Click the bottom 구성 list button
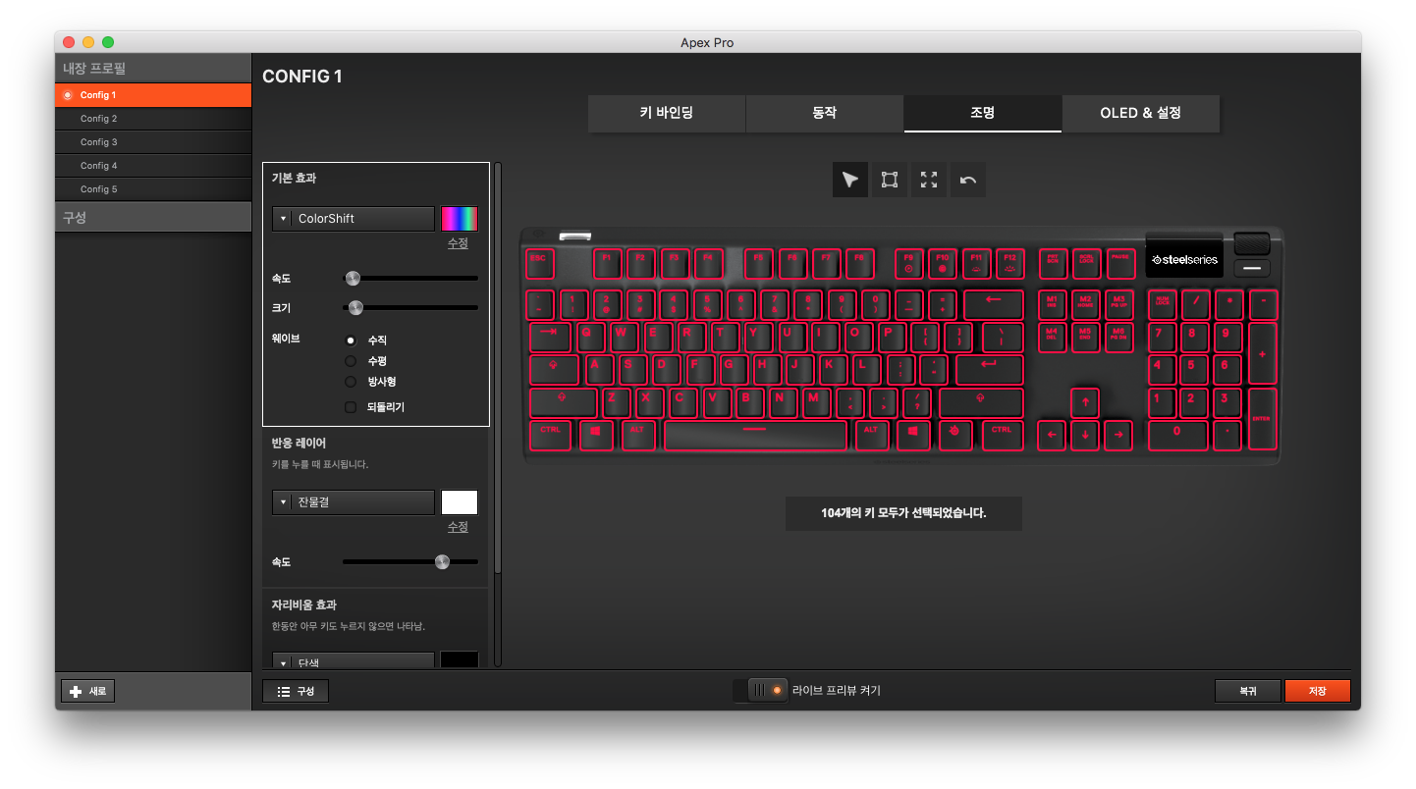 coord(296,691)
